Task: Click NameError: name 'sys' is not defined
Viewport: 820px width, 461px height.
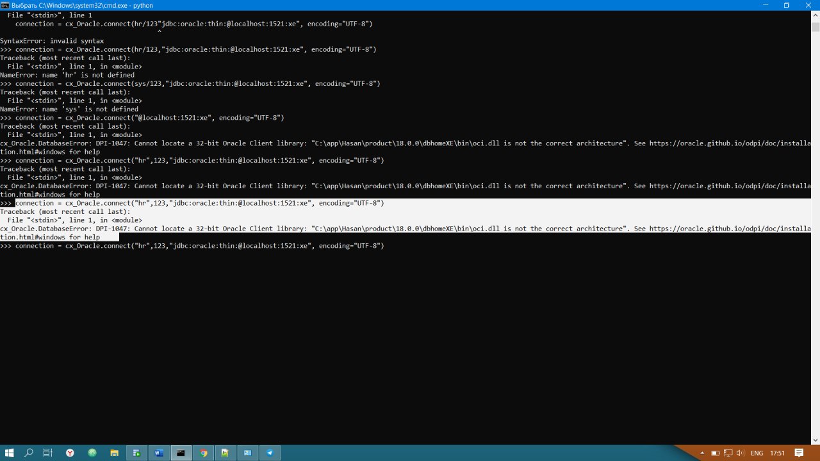Action: click(69, 109)
